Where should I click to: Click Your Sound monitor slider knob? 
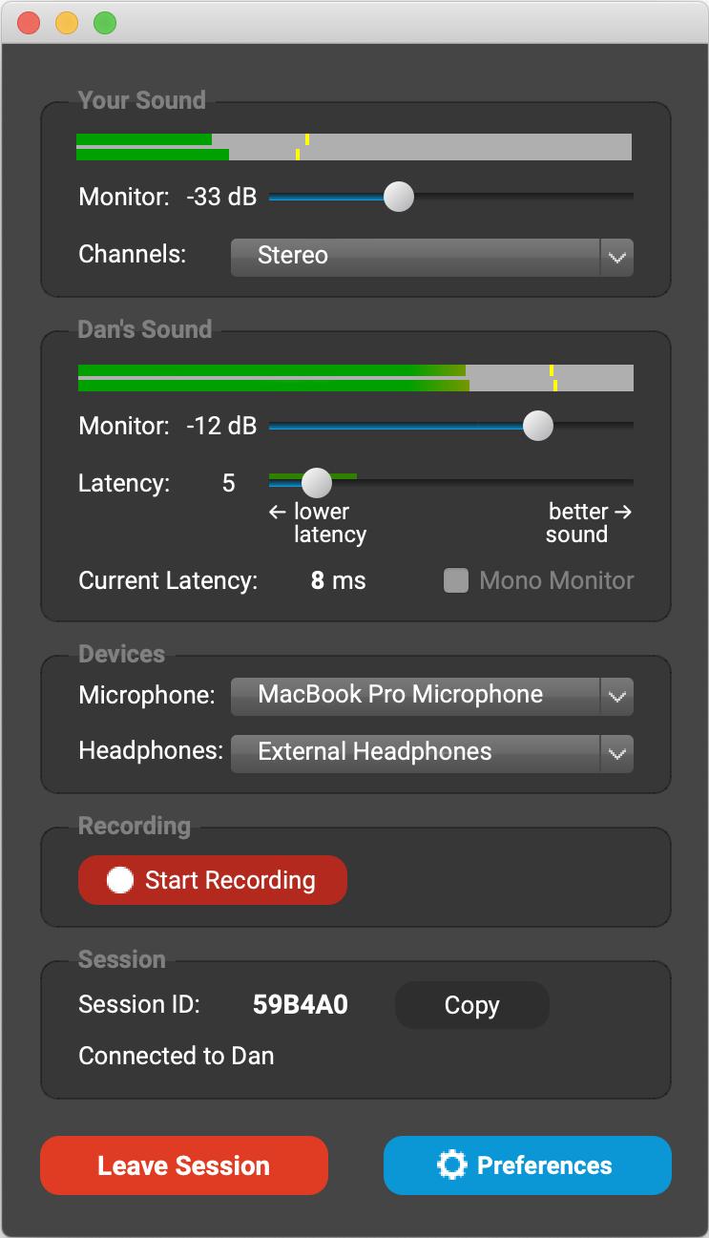[x=398, y=197]
